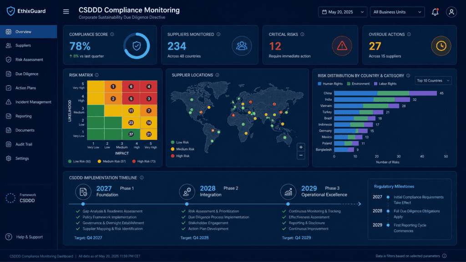
Task: Click the 78% compliance score value
Action: click(80, 46)
